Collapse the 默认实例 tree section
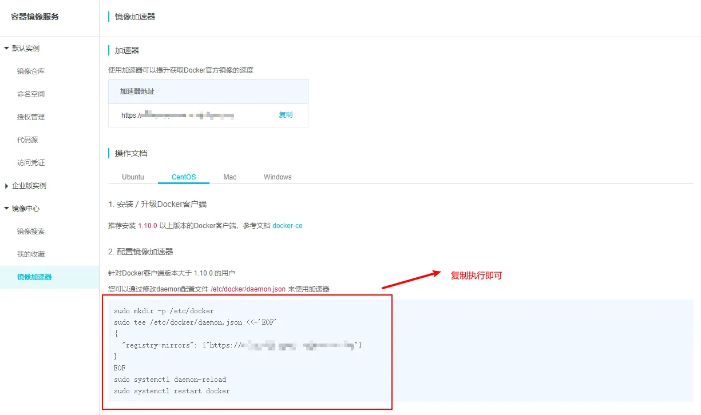Screen dimensions: 701x415 (7, 49)
